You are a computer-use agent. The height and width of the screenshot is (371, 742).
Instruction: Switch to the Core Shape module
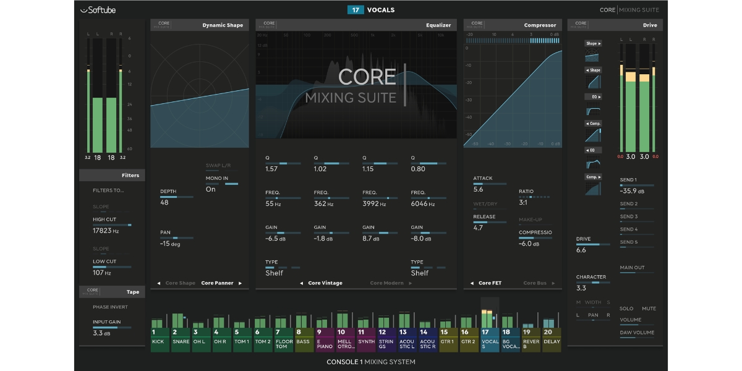(180, 283)
